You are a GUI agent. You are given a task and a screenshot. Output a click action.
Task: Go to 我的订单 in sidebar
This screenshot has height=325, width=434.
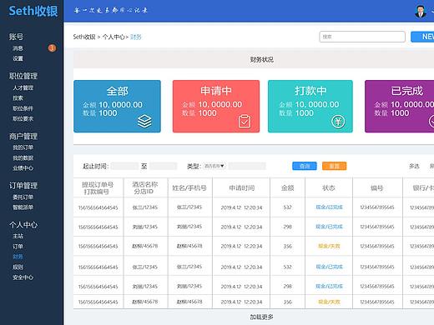tap(23, 147)
